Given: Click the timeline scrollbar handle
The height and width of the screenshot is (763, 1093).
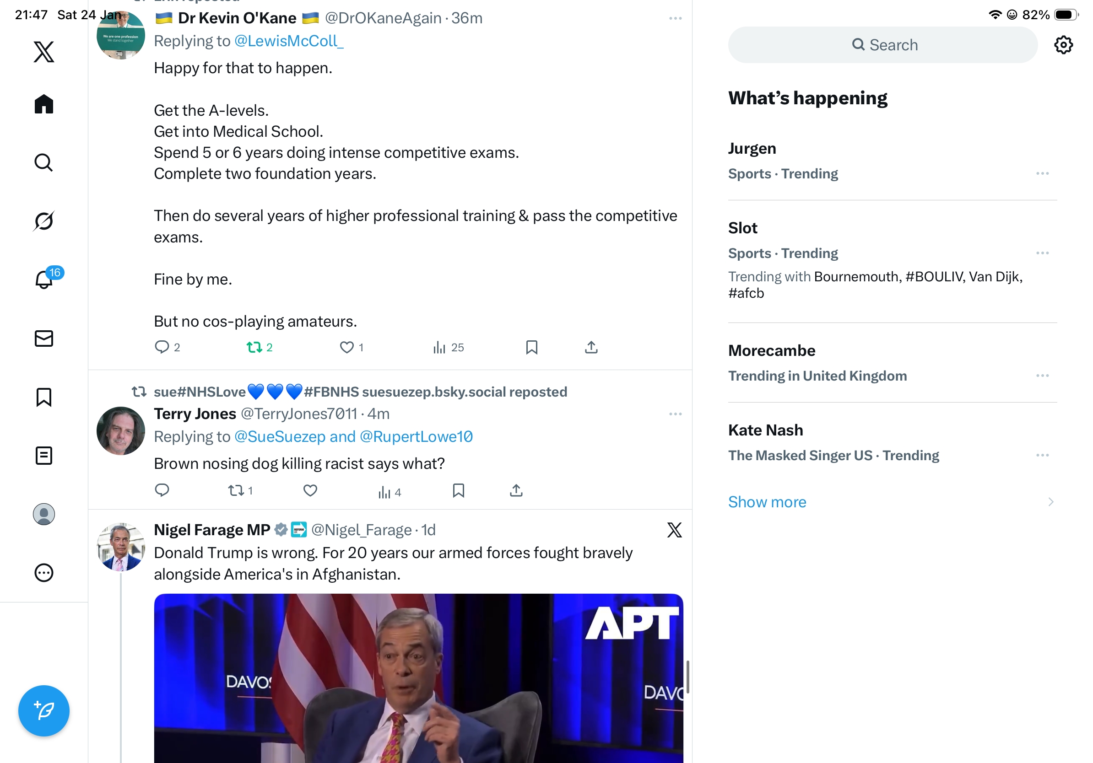Looking at the screenshot, I should 687,676.
